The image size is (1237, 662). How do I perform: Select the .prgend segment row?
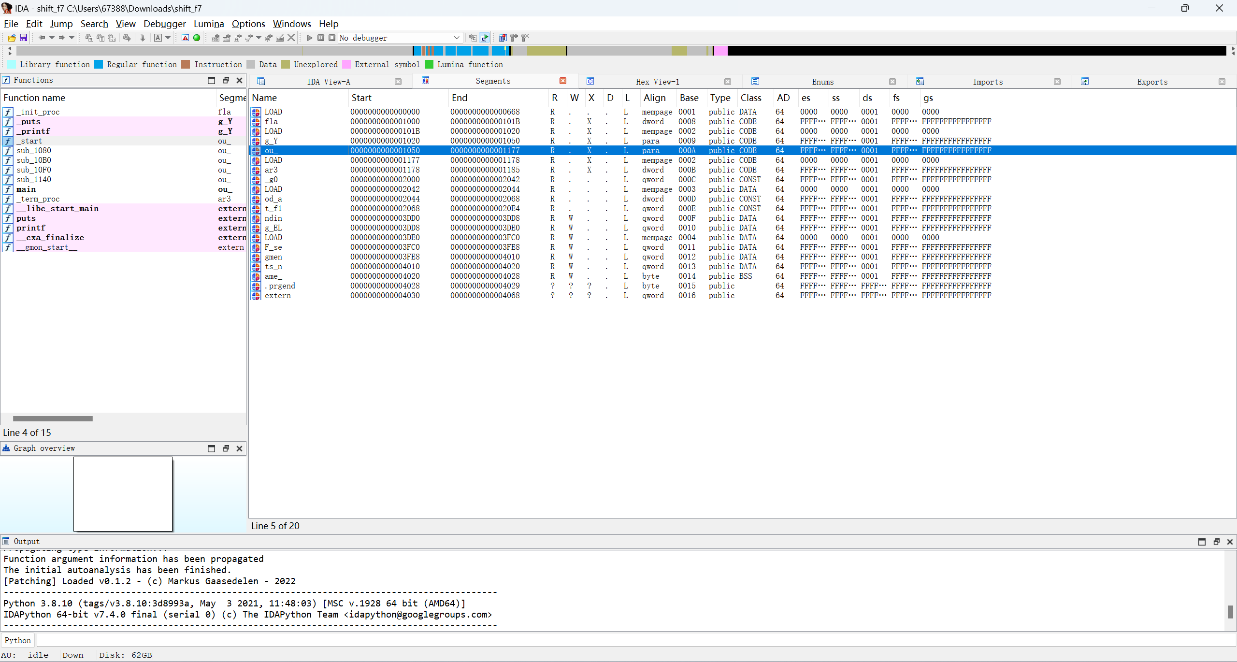(743, 286)
